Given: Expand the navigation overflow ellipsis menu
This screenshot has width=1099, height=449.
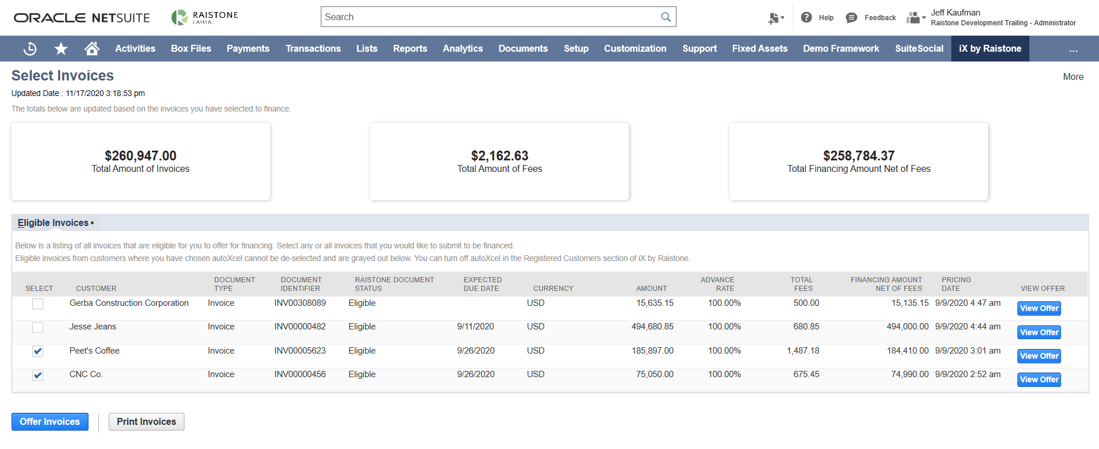Looking at the screenshot, I should click(1073, 49).
